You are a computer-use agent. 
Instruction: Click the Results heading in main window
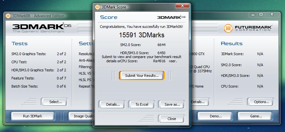click(x=232, y=43)
